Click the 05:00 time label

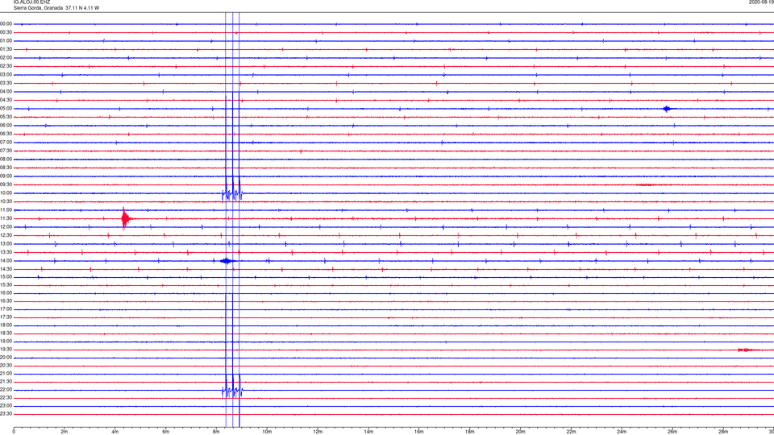(x=6, y=109)
